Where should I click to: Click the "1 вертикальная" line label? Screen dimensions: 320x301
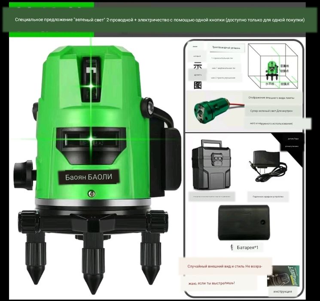click(224, 68)
